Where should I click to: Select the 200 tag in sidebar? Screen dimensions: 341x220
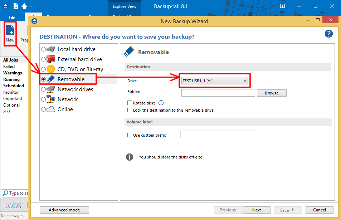tap(6, 111)
